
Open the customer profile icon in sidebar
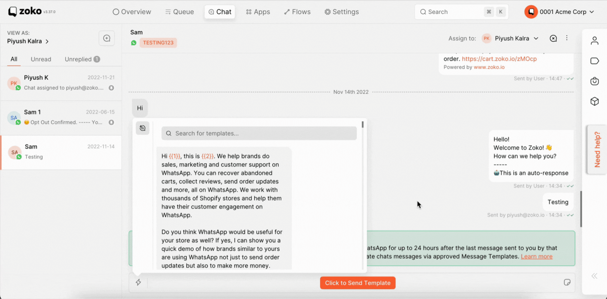point(594,41)
